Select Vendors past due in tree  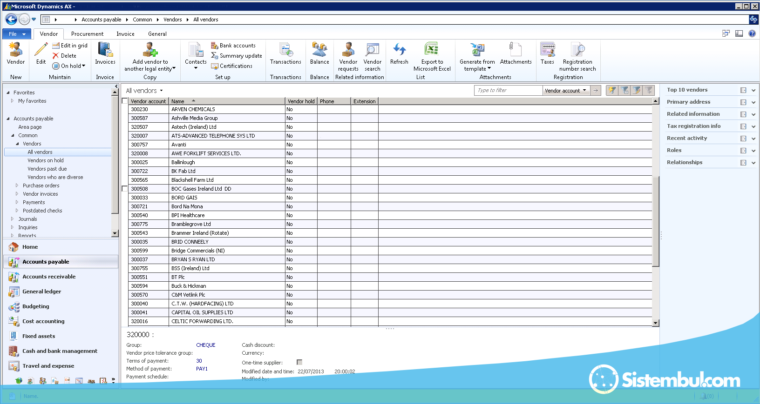(x=47, y=169)
